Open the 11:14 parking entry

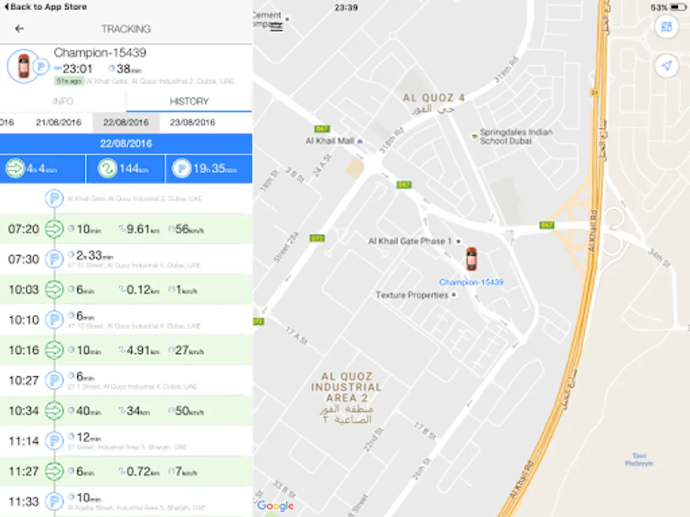pos(126,441)
